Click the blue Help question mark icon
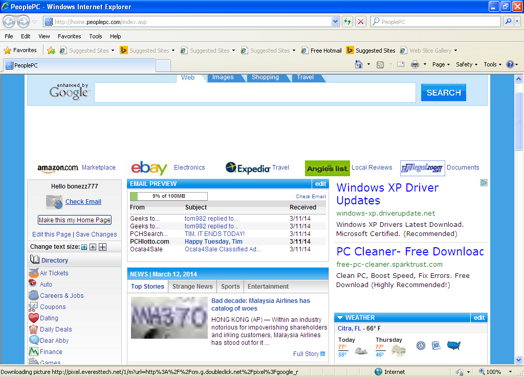 [510, 64]
